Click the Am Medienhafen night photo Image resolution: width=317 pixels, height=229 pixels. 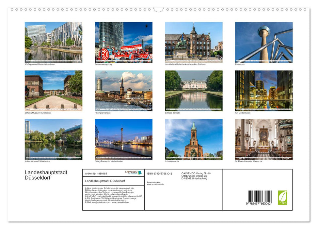click(264, 90)
